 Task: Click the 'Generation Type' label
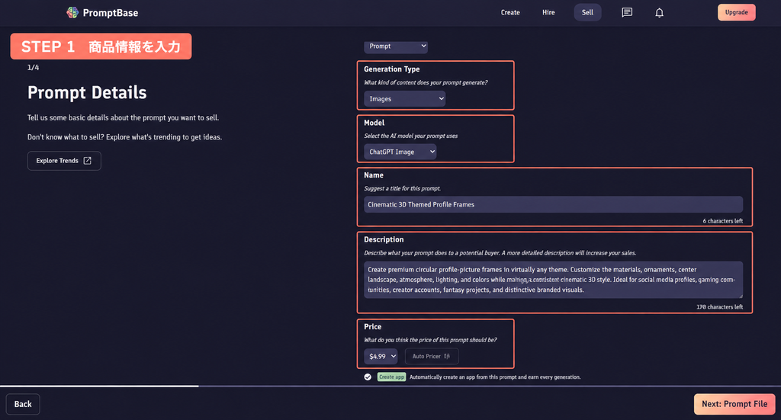pos(391,69)
